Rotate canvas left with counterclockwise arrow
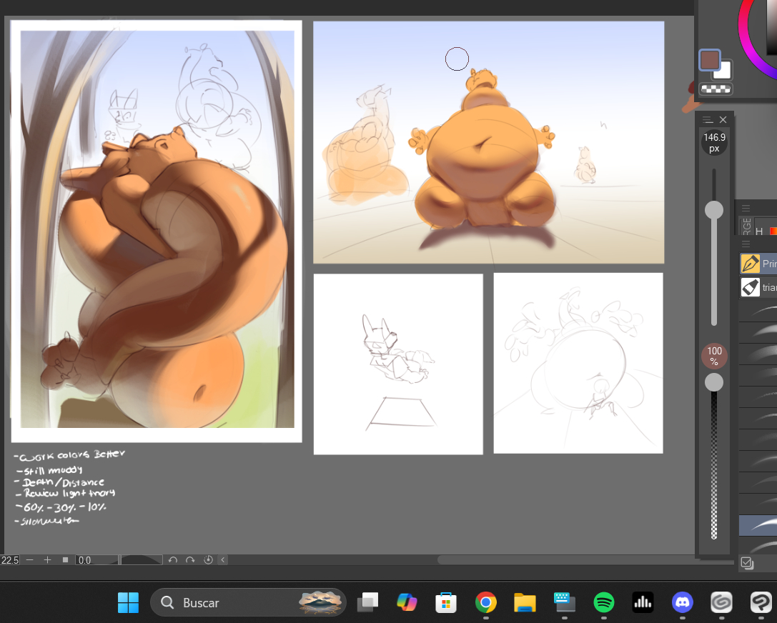777x623 pixels. click(x=172, y=560)
